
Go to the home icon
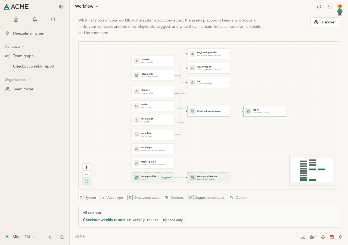[16, 20]
